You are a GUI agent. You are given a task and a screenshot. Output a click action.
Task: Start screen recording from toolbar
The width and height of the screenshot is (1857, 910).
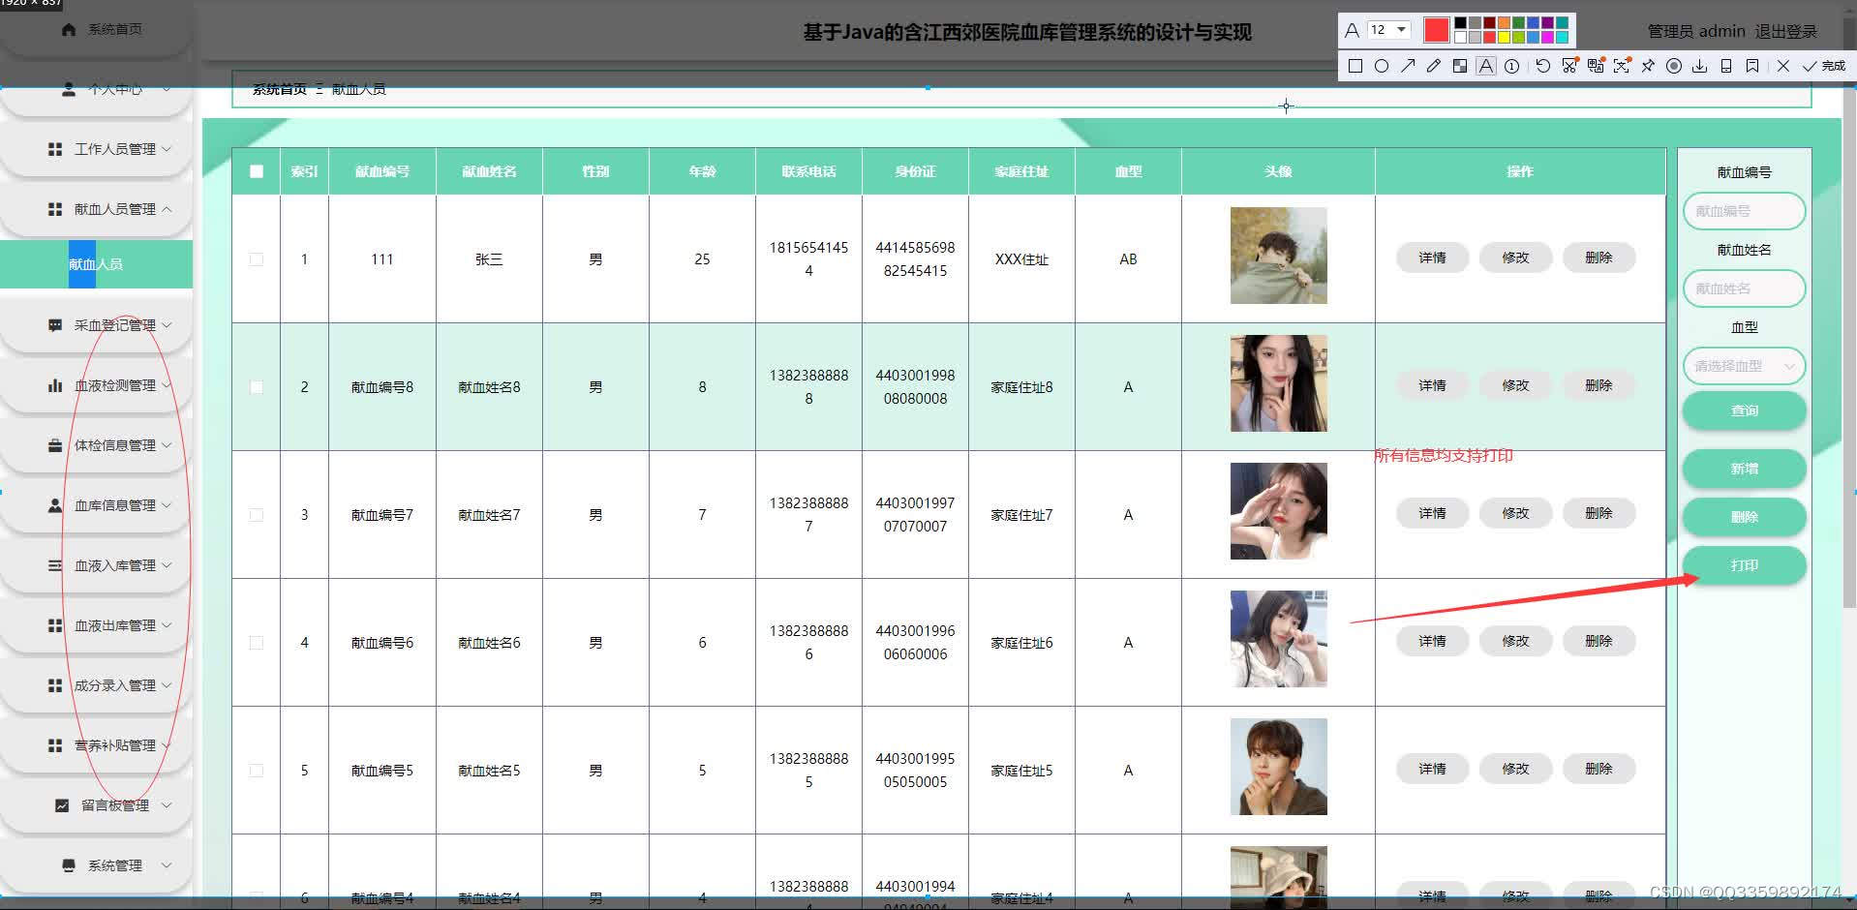1674,66
